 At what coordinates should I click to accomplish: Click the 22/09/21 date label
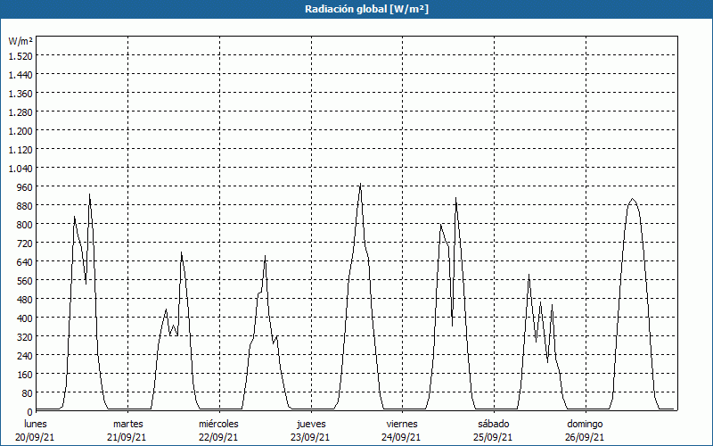click(218, 437)
